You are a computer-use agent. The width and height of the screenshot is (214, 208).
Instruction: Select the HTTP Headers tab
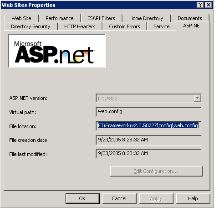pos(80,26)
